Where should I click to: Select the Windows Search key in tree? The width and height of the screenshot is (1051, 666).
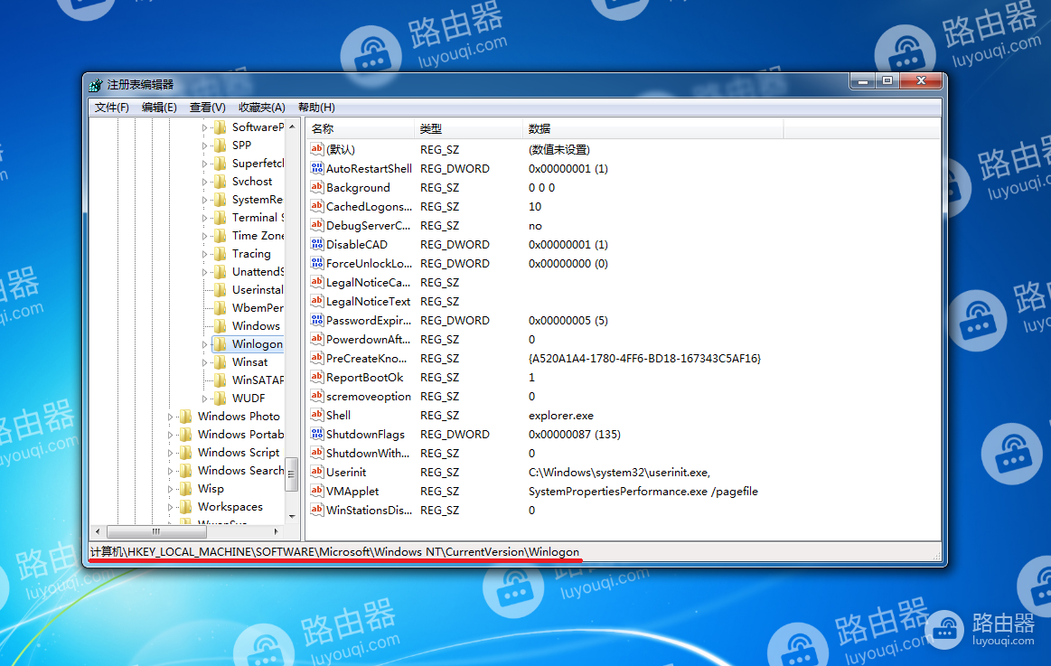240,470
